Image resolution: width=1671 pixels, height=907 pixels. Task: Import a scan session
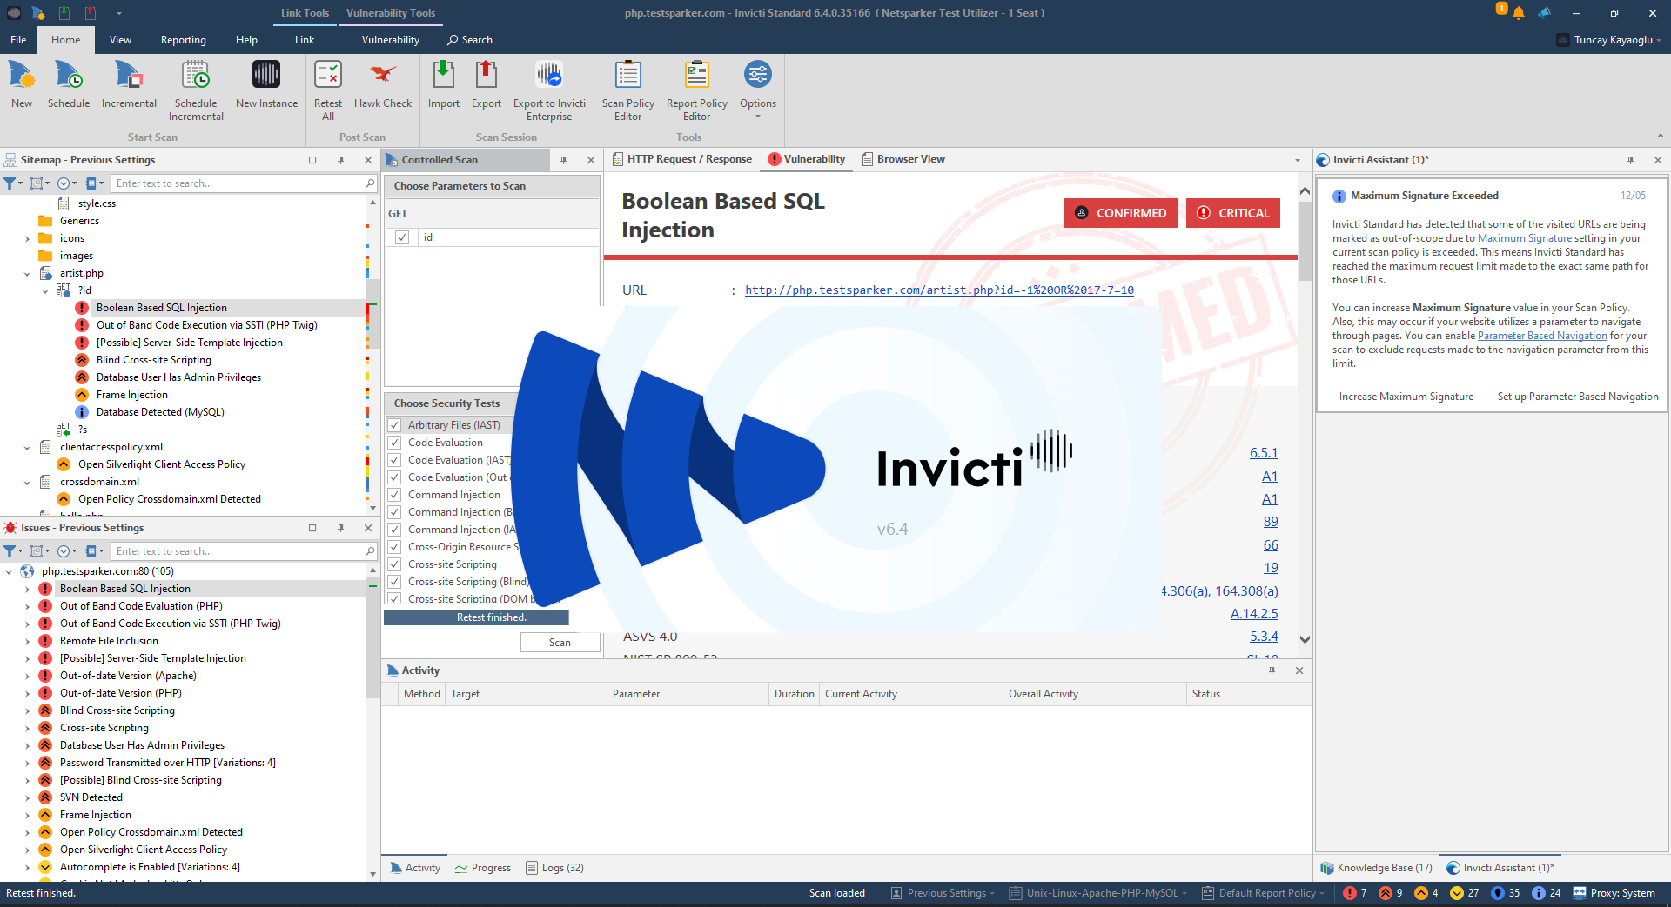(443, 84)
